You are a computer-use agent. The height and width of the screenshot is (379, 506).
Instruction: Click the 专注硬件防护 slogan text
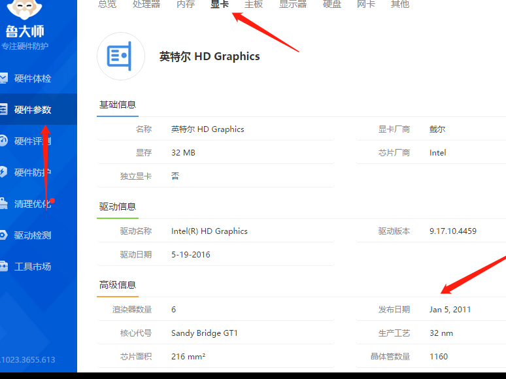[25, 46]
